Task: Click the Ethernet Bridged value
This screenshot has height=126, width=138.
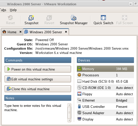Action: point(122,100)
